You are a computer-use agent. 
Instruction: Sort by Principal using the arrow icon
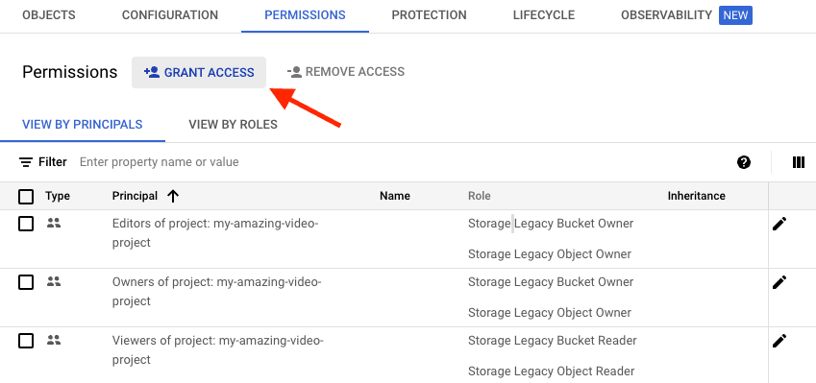pos(173,196)
